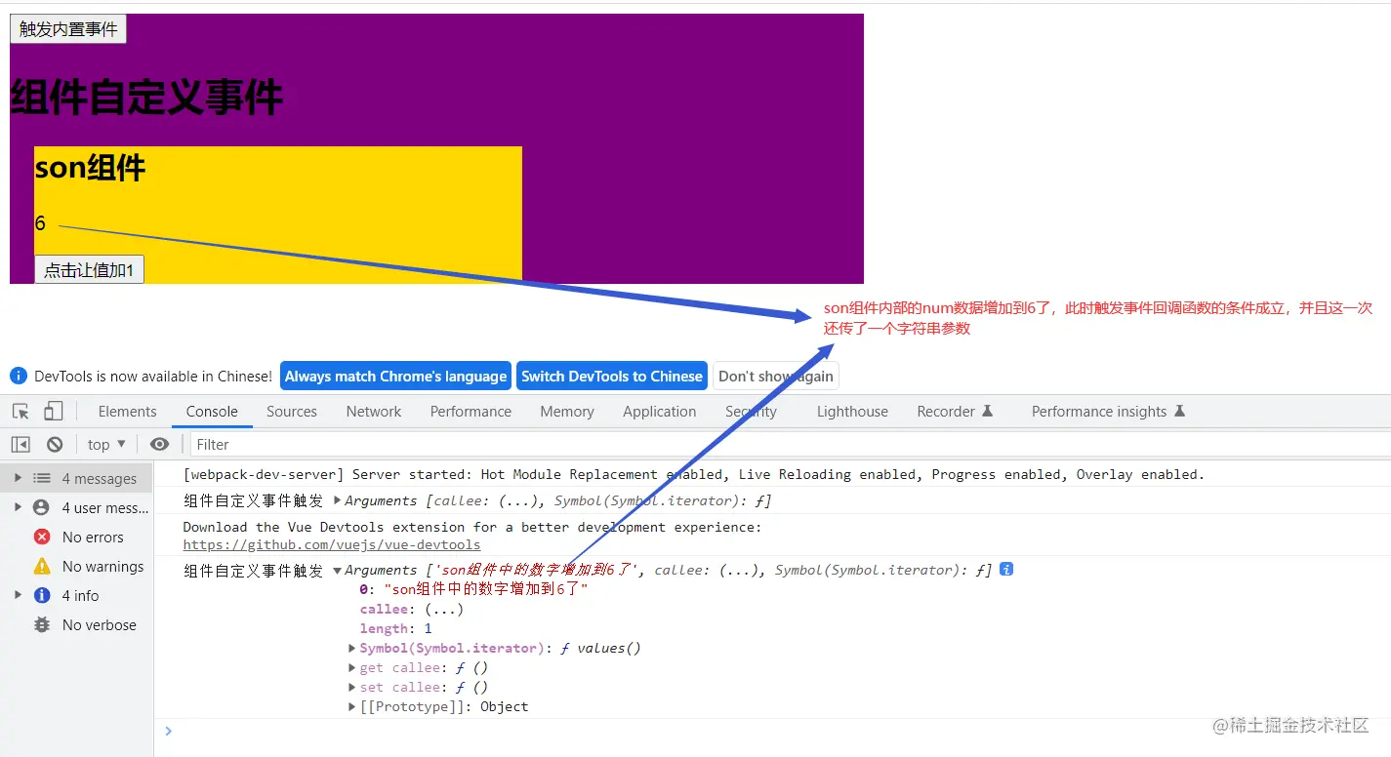
Task: Select the inspect element picker icon
Action: (21, 412)
